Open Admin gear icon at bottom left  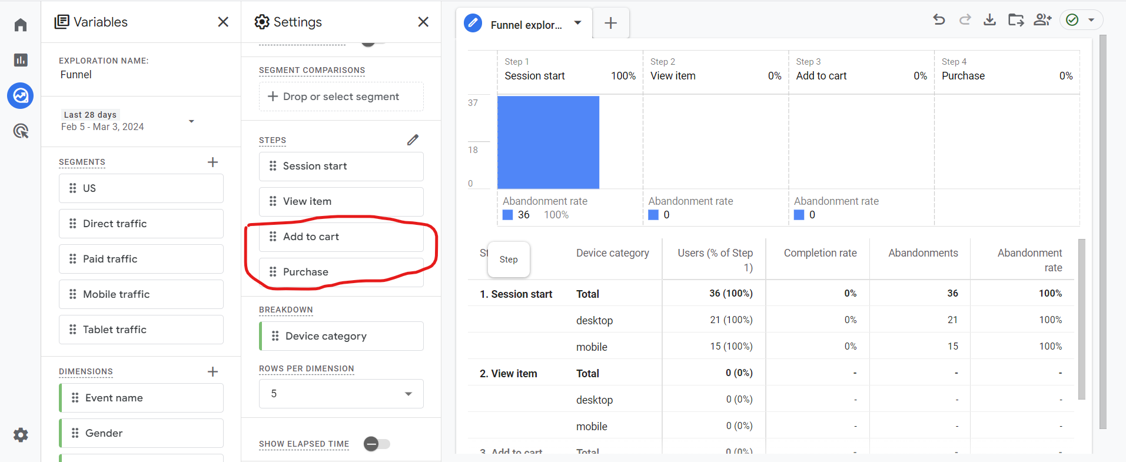click(x=21, y=435)
